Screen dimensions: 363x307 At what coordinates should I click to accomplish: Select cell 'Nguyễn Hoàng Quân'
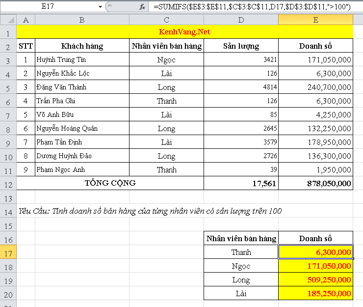tap(82, 128)
